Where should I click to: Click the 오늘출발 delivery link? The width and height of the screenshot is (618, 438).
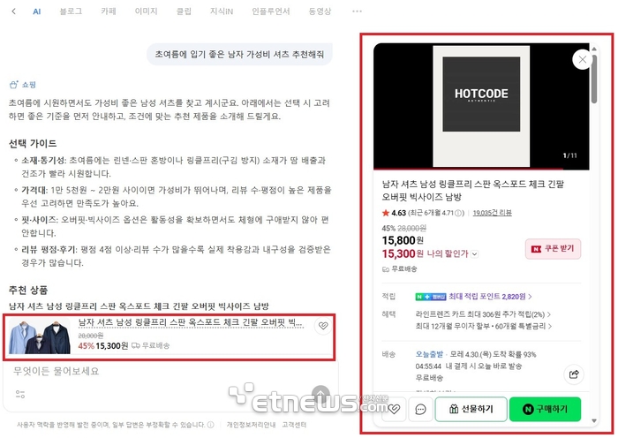pyautogui.click(x=429, y=354)
